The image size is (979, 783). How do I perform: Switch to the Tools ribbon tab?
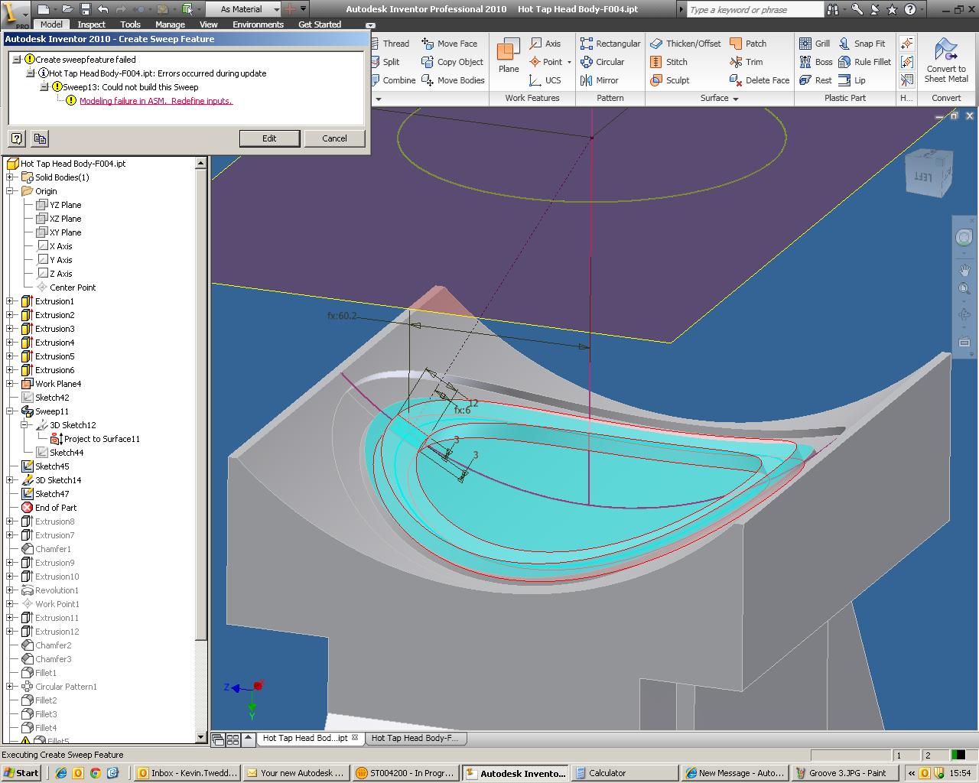[131, 24]
